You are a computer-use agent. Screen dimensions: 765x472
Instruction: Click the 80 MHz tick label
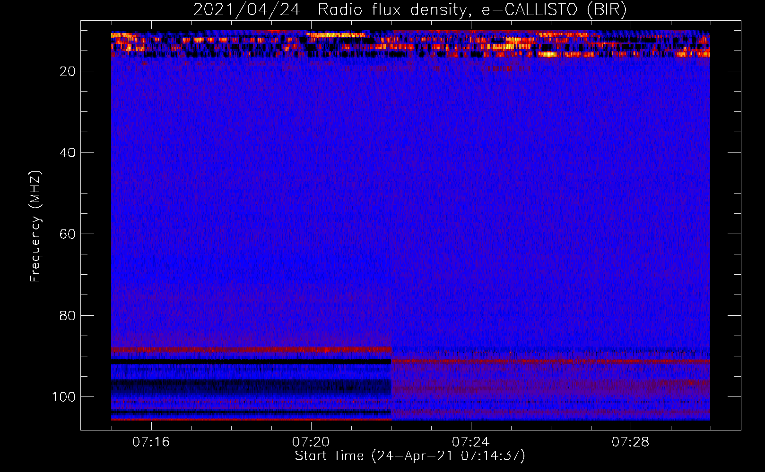[67, 315]
